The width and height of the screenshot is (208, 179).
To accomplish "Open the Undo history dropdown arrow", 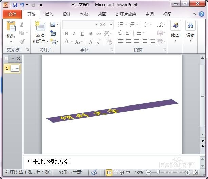I will 27,5.
